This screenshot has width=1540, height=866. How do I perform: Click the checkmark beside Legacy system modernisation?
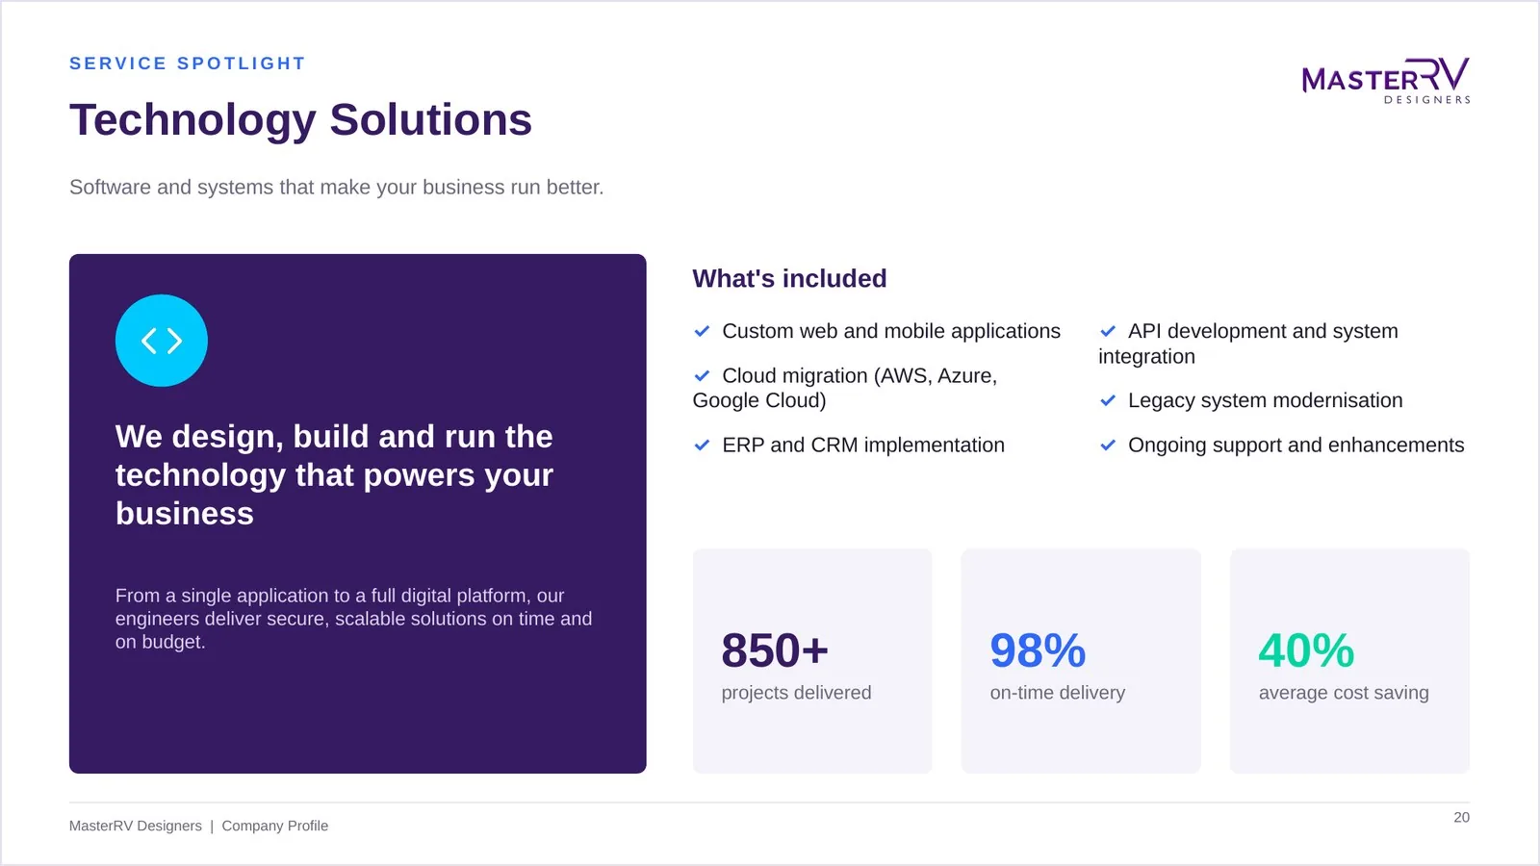tap(1108, 400)
